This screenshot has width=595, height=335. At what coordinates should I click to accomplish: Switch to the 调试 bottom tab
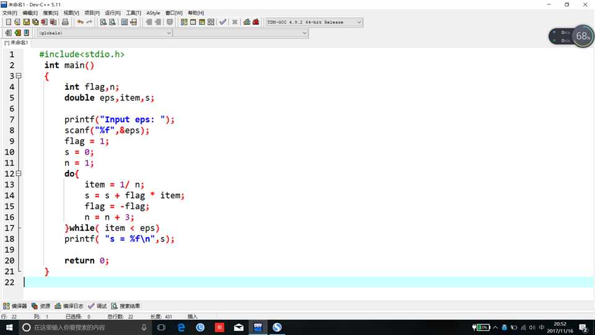[97, 306]
